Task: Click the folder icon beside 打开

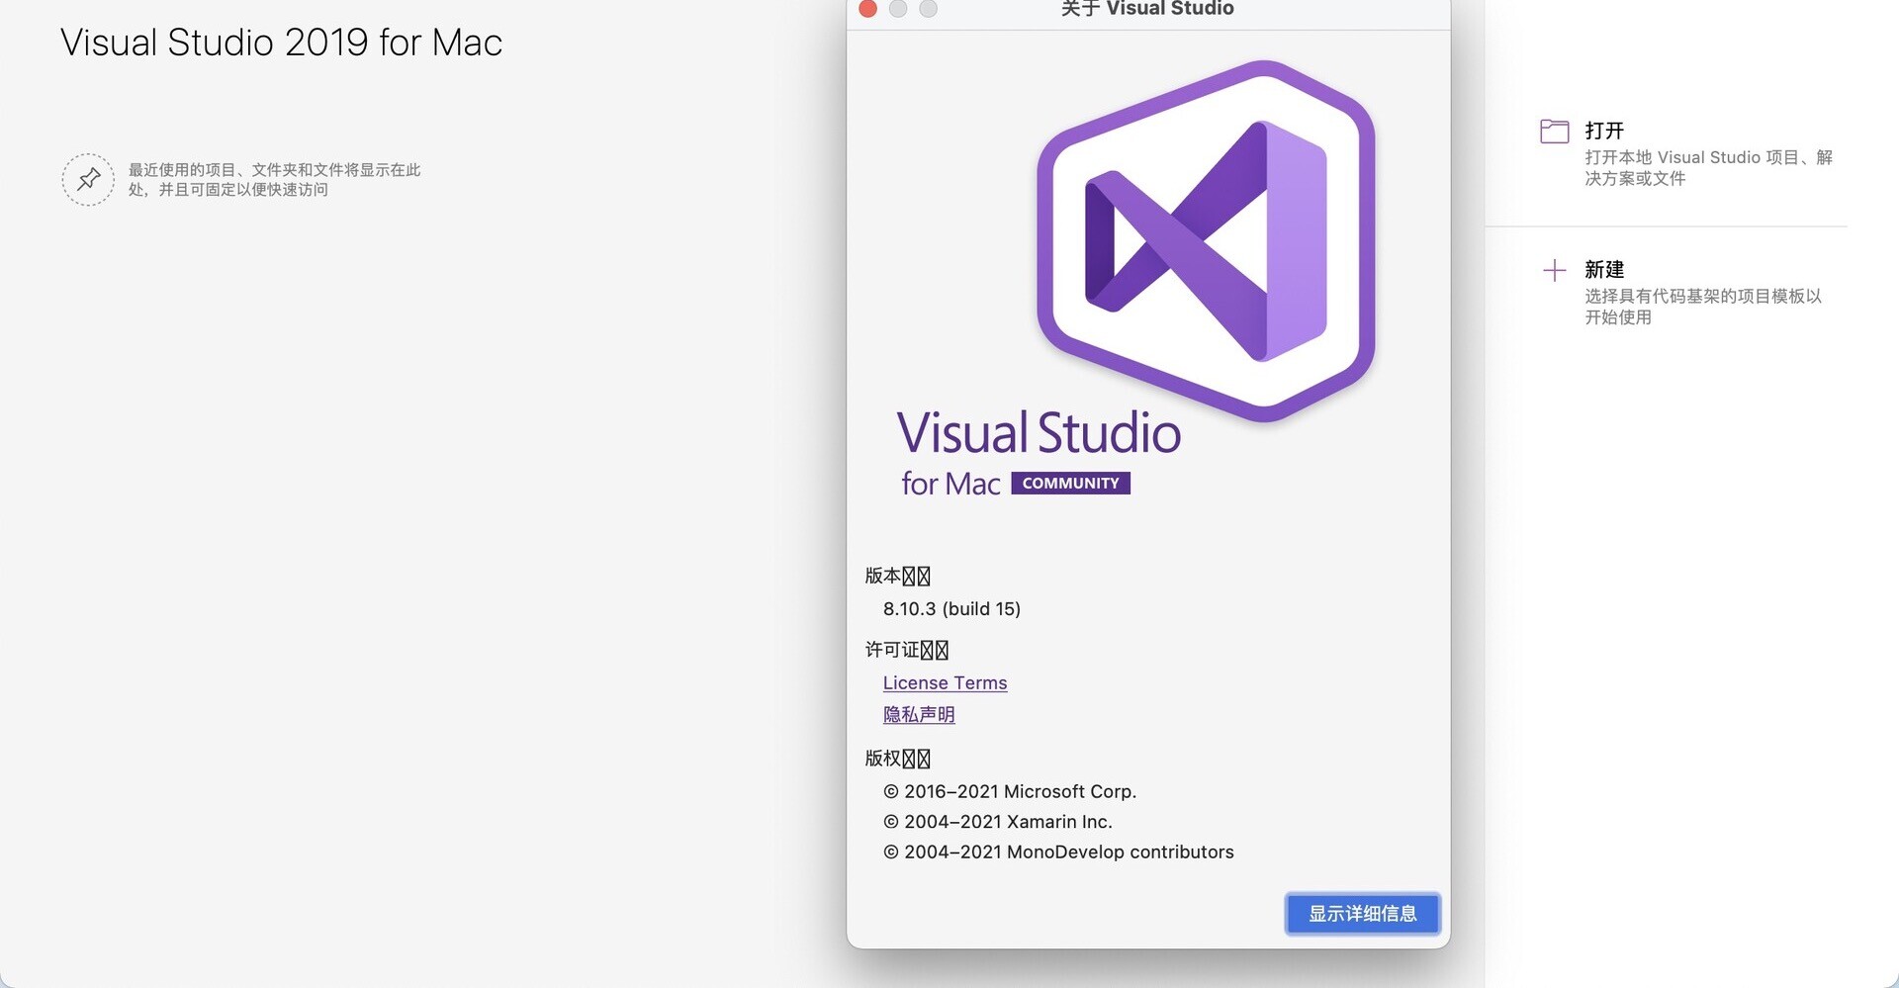Action: pos(1554,130)
